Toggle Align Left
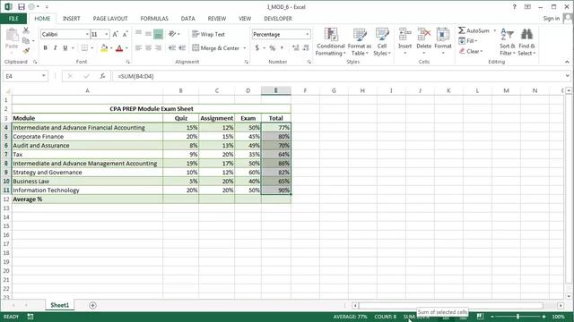The height and width of the screenshot is (322, 574). click(x=138, y=47)
